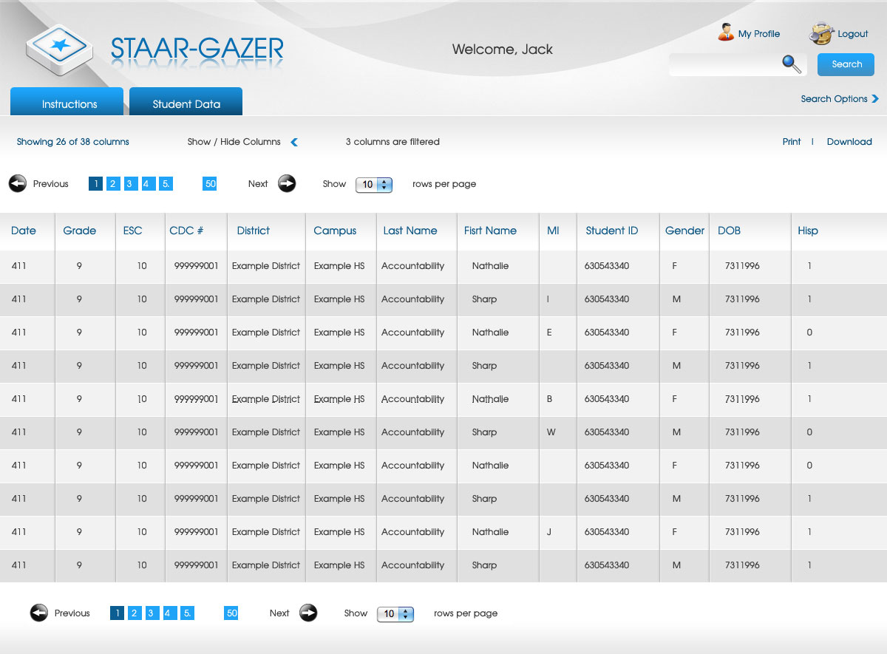
Task: Click the top Previous text link
Action: coord(51,184)
